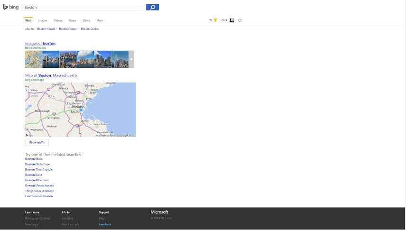This screenshot has width=406, height=230.
Task: Click the Zack profile avatar
Action: (x=232, y=20)
